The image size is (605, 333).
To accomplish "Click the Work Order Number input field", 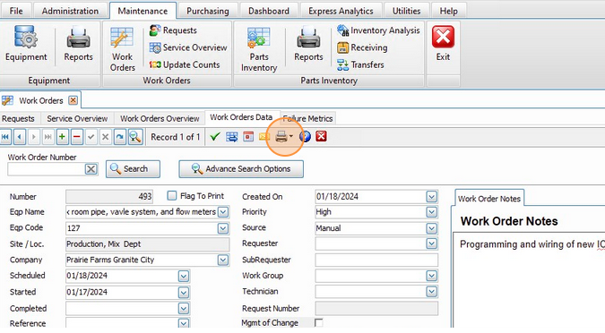I will [47, 169].
